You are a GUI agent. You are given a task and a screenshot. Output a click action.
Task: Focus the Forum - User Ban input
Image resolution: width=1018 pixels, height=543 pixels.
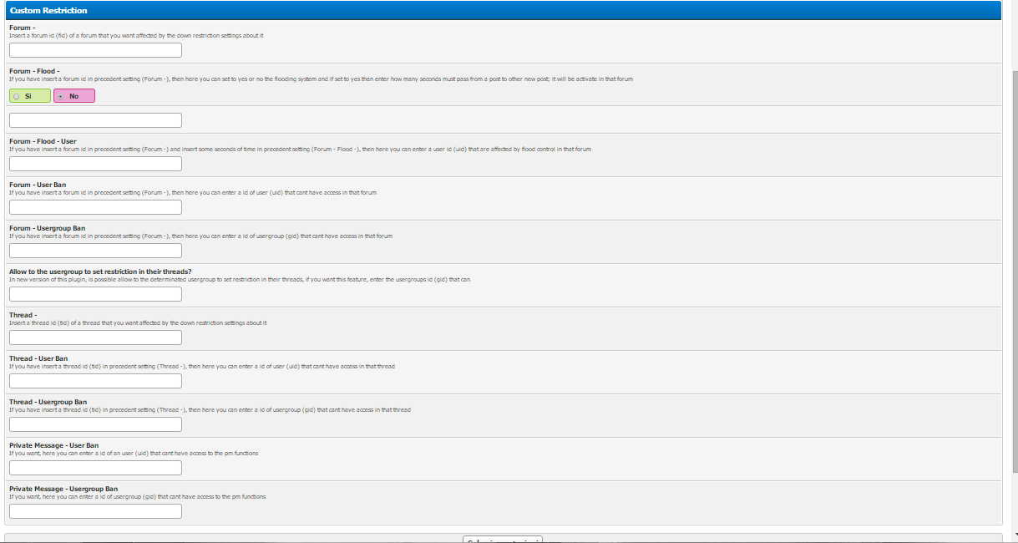[x=95, y=207]
